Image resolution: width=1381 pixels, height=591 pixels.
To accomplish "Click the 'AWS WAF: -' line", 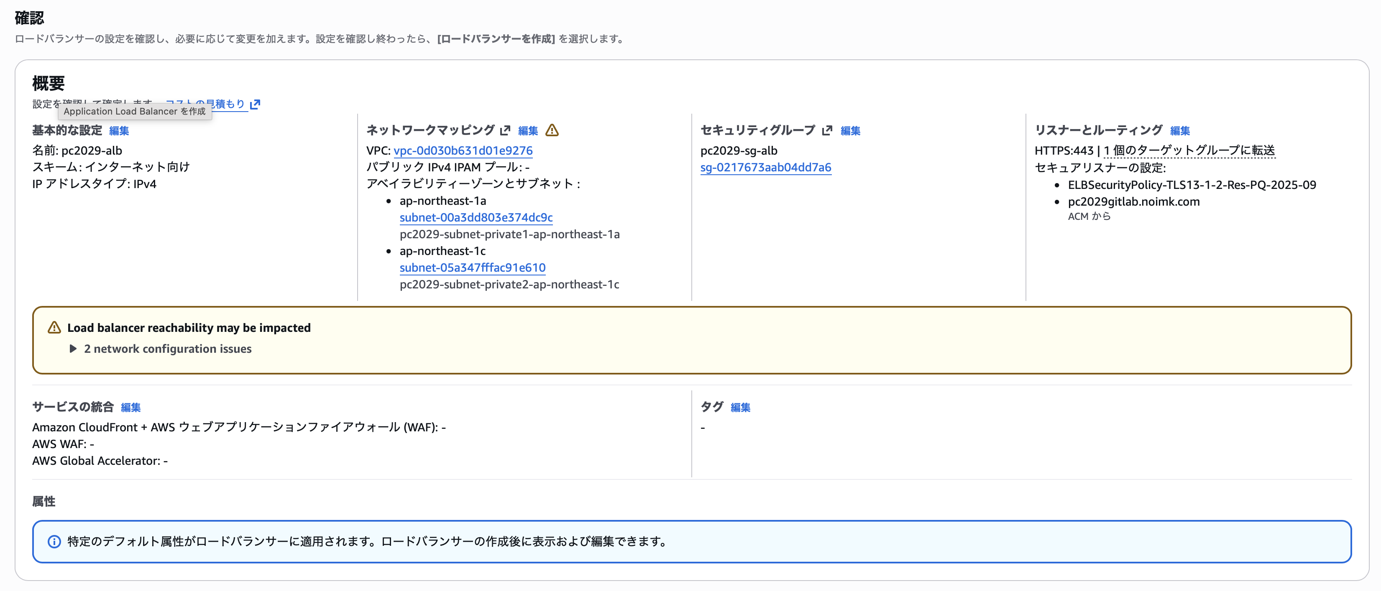I will [x=63, y=444].
